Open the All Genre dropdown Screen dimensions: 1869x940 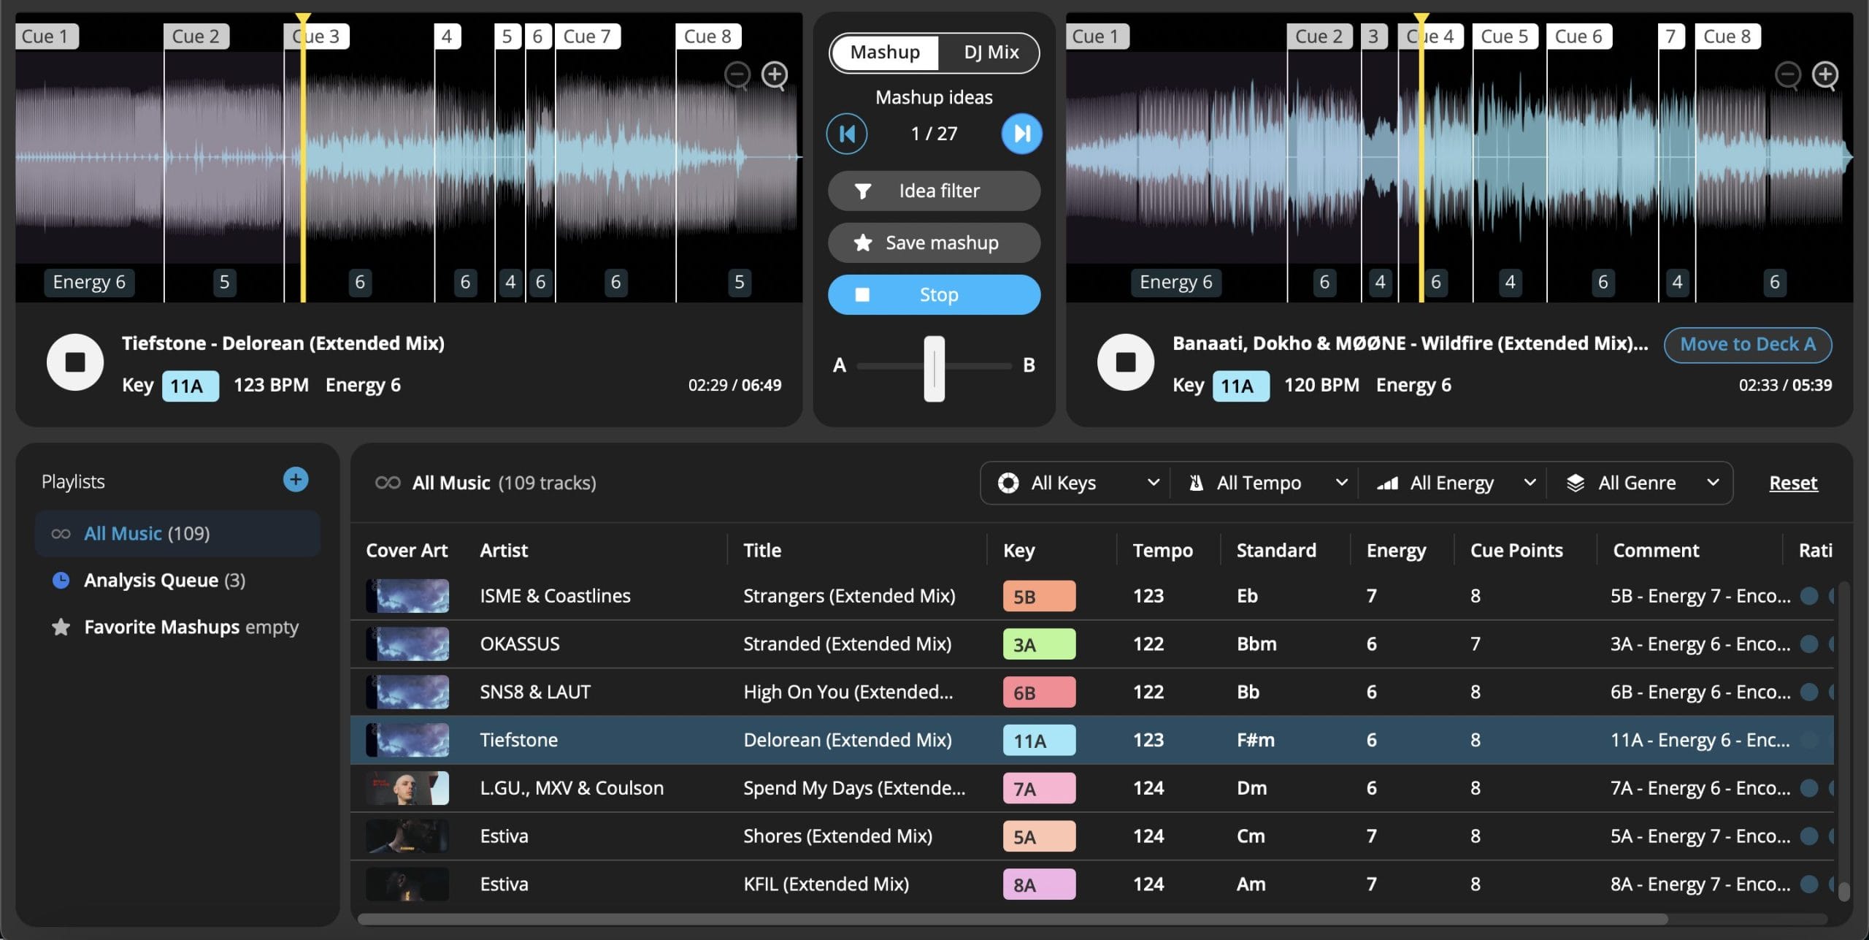click(1641, 483)
